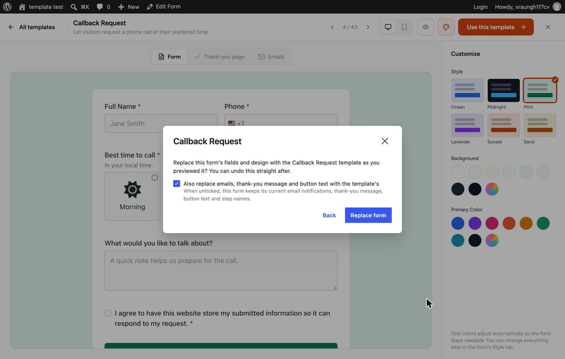Screen dimensions: 565x359
Task: Show the previous template chevron
Action: click(332, 27)
